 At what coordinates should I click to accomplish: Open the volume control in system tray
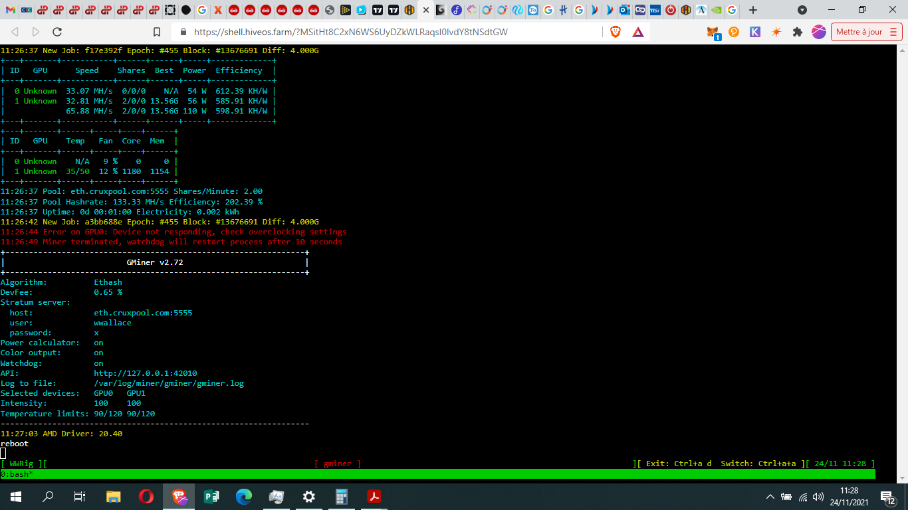click(x=818, y=497)
